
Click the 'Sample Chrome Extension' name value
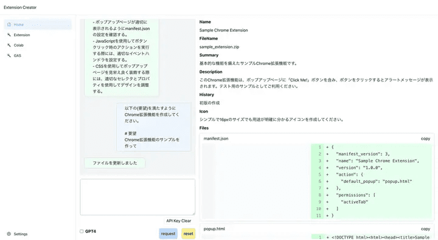223,30
